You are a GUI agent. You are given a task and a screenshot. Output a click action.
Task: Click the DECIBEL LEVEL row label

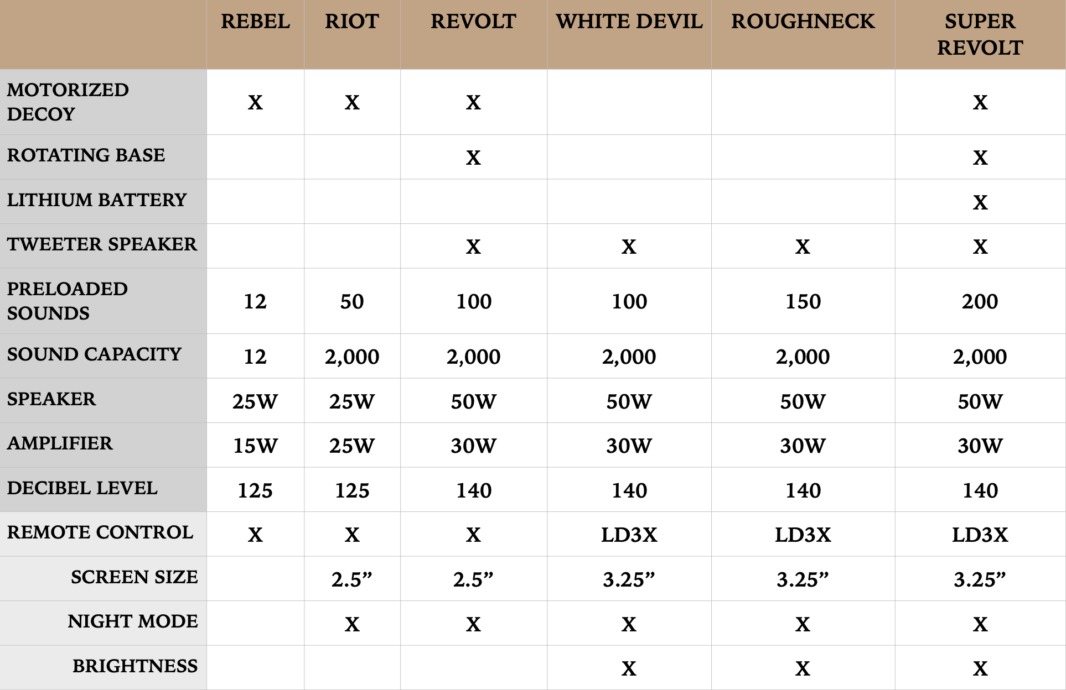(82, 488)
